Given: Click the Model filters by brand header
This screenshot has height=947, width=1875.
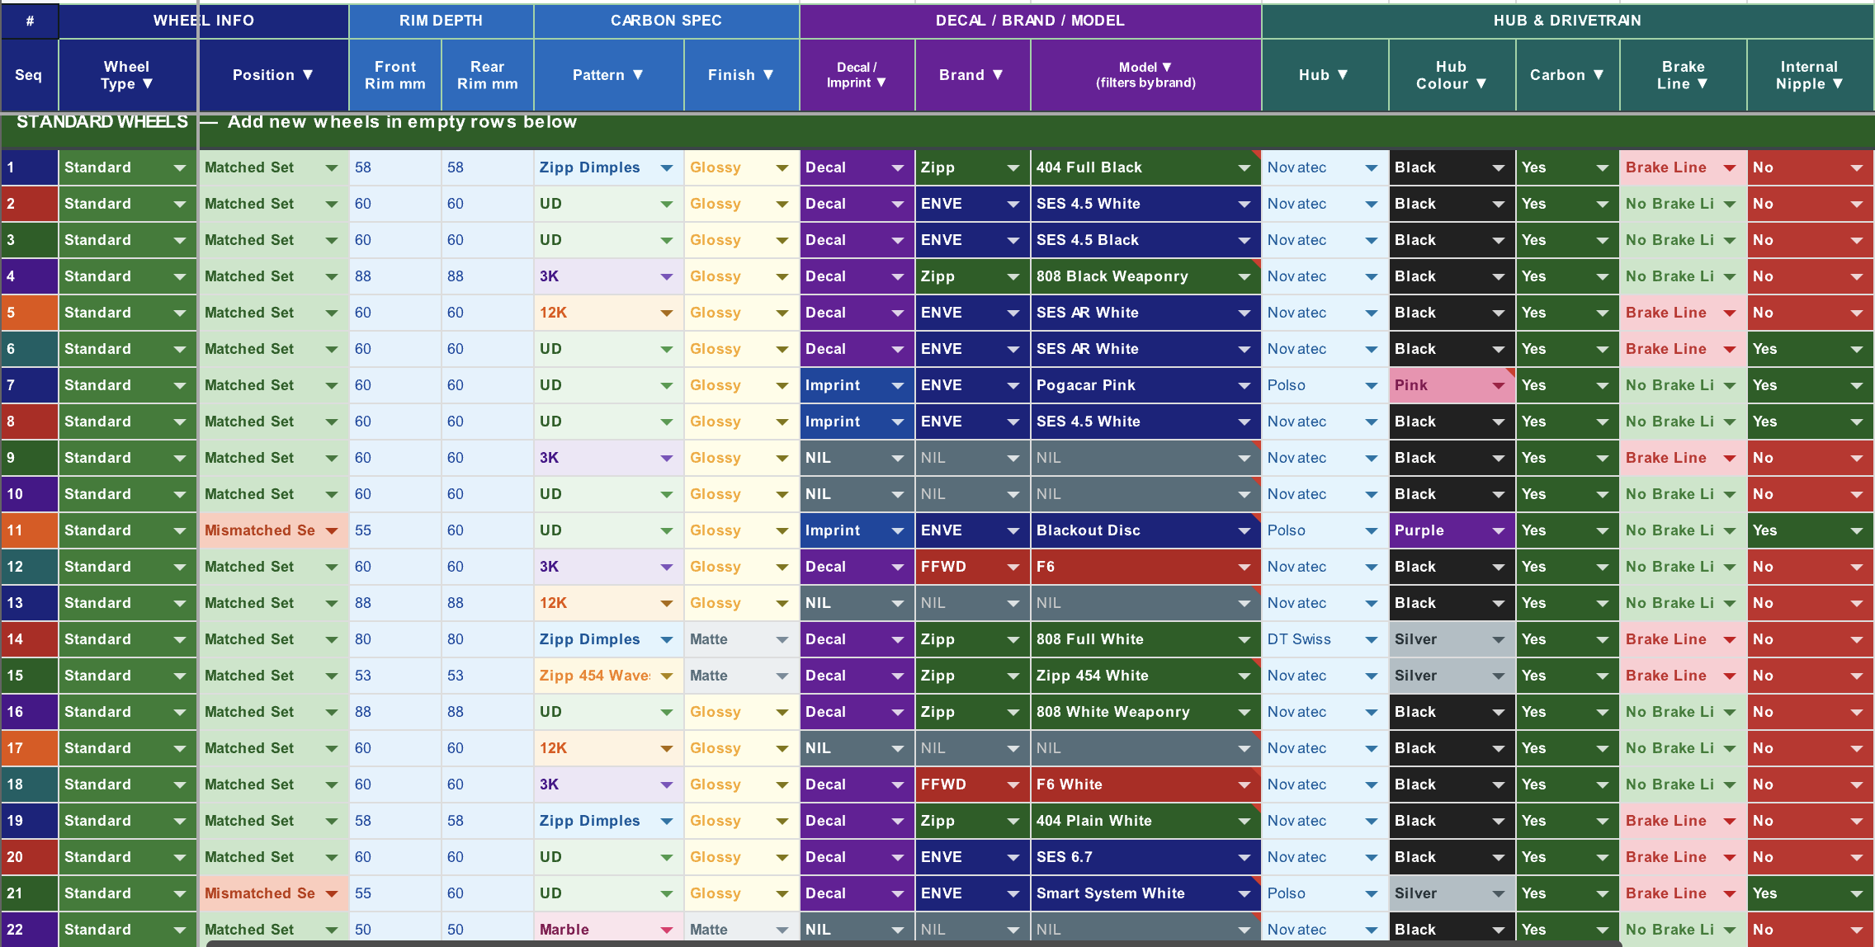Looking at the screenshot, I should click(x=1145, y=74).
